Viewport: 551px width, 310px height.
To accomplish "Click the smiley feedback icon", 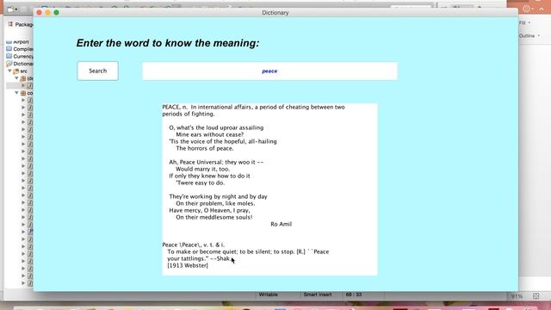I will [x=526, y=9].
